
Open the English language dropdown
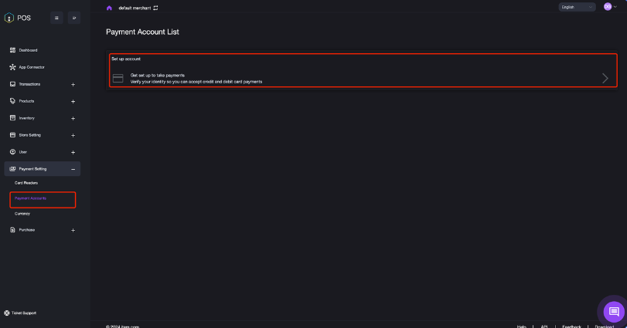pos(578,7)
